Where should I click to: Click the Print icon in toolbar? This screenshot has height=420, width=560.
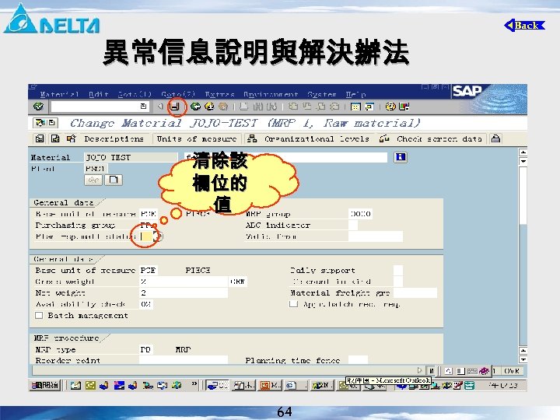(x=244, y=107)
